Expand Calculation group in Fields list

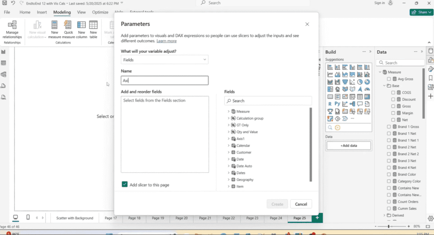[x=228, y=118]
